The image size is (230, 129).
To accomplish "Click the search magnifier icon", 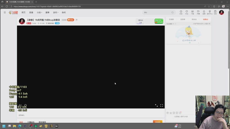I will click(172, 12).
